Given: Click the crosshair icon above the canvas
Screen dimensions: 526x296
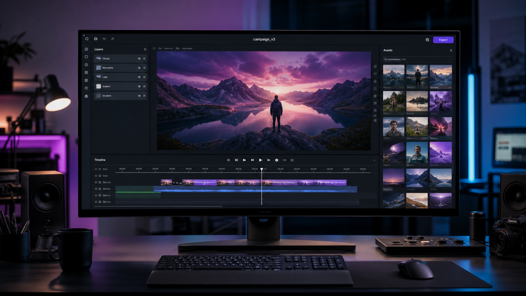Looking at the screenshot, I should (x=154, y=49).
